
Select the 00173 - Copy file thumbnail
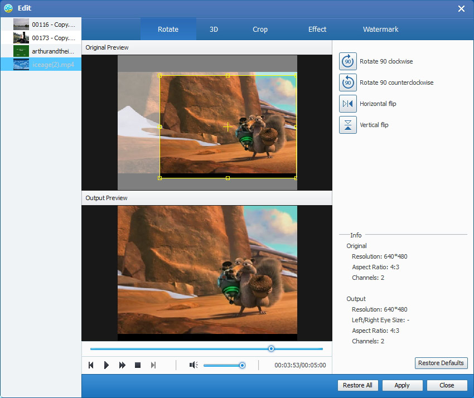click(21, 38)
